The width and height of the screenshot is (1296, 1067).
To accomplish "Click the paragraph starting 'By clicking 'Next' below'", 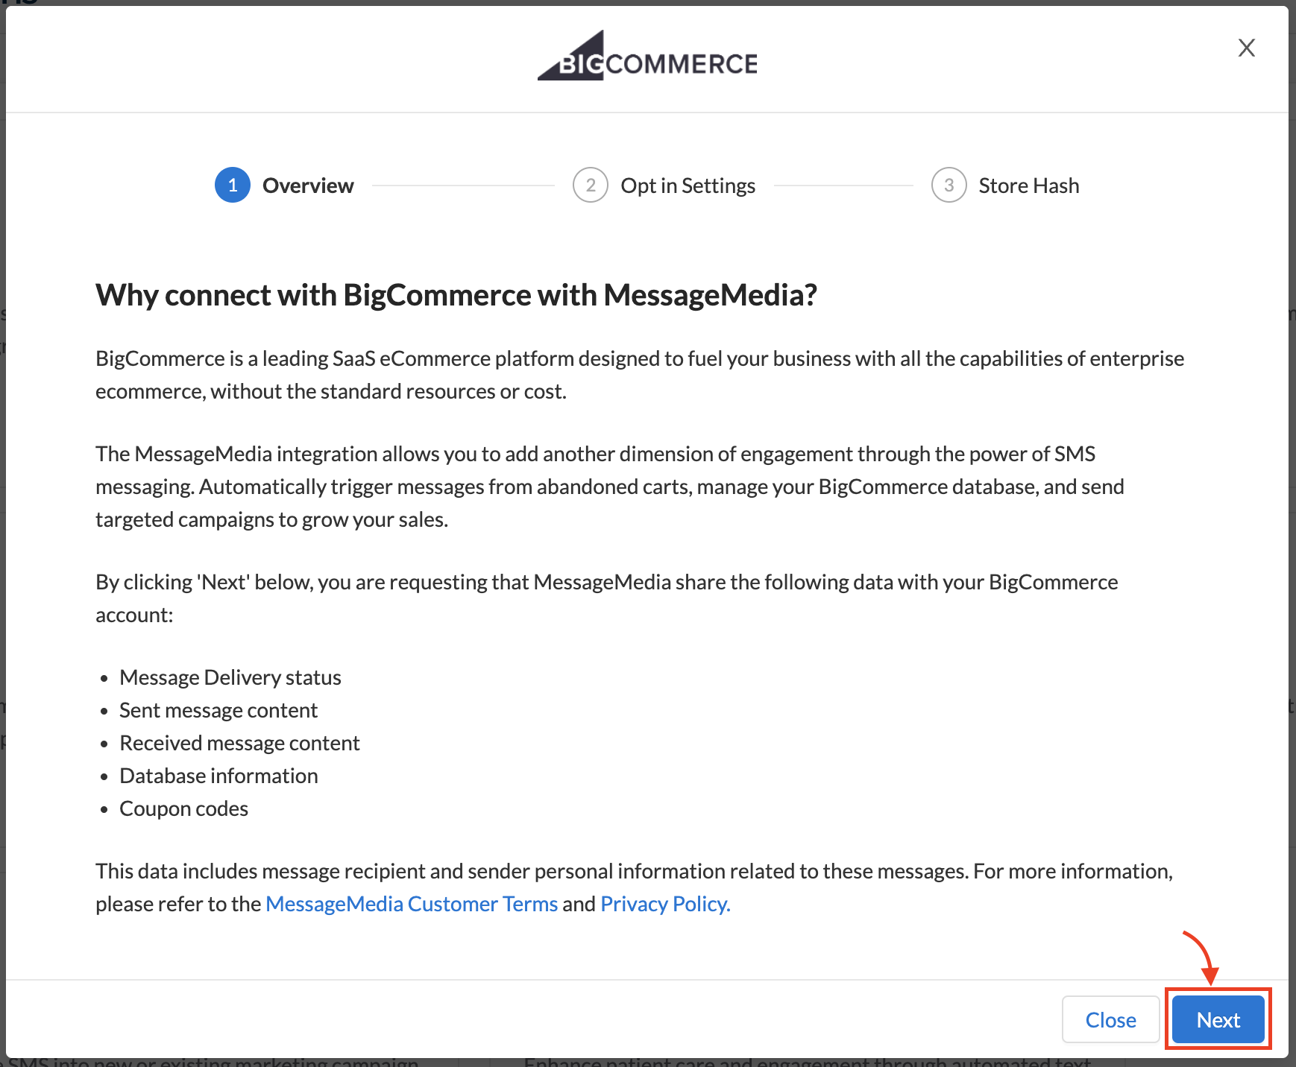I will click(x=607, y=598).
